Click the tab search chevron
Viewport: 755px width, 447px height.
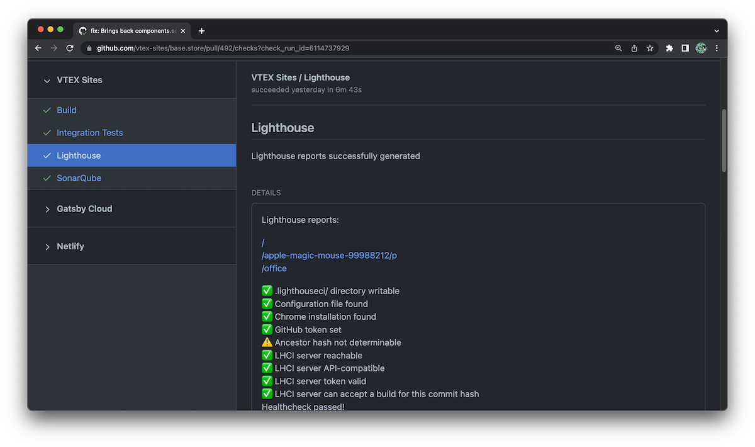pyautogui.click(x=717, y=31)
